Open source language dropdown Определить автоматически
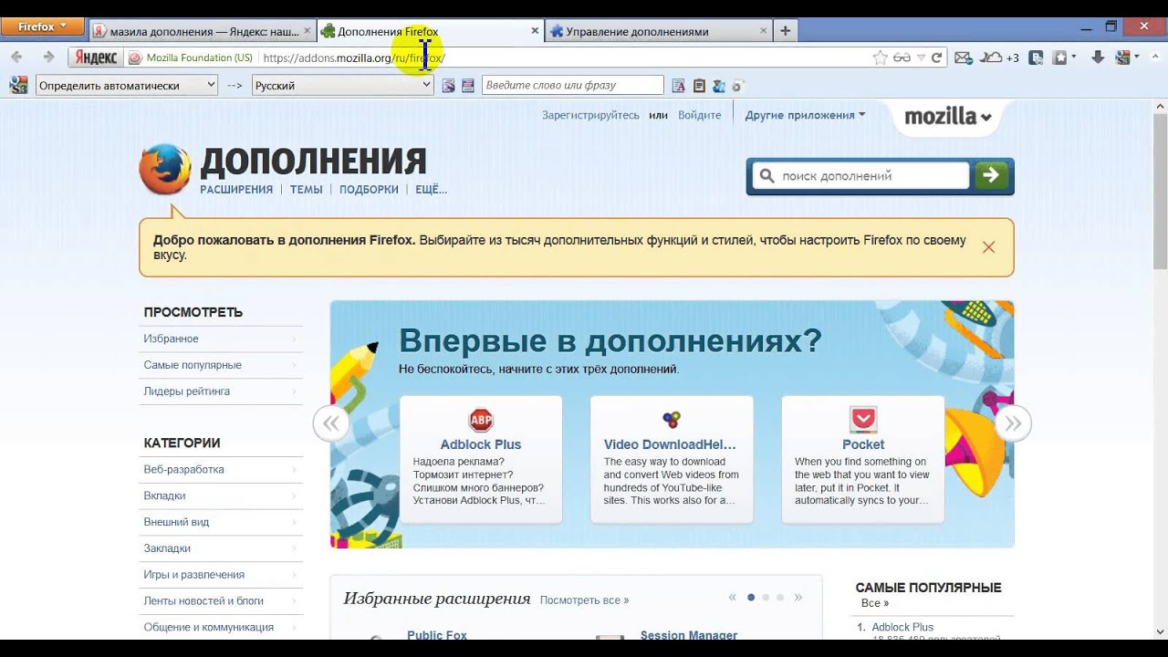The height and width of the screenshot is (657, 1168). pyautogui.click(x=127, y=85)
